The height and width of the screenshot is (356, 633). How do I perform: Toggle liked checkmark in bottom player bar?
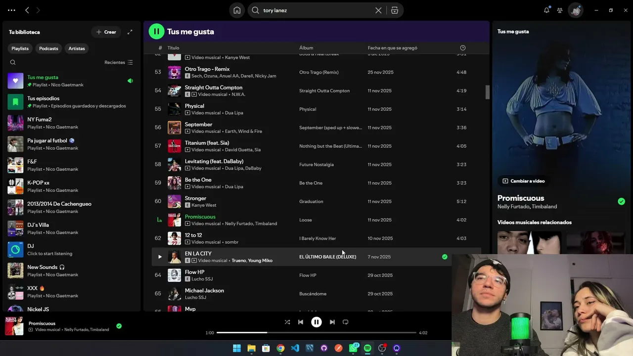coord(119,326)
